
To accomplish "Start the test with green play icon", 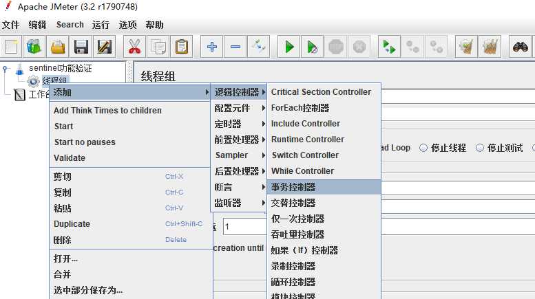I will pos(289,46).
